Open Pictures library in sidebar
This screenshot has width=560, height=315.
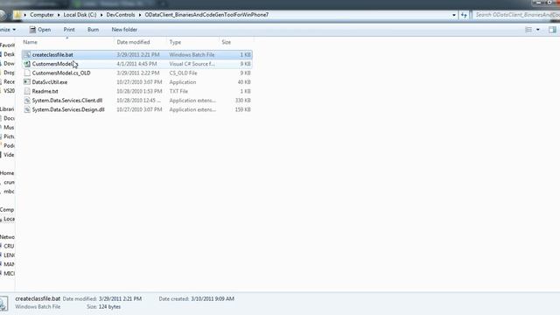(x=8, y=136)
